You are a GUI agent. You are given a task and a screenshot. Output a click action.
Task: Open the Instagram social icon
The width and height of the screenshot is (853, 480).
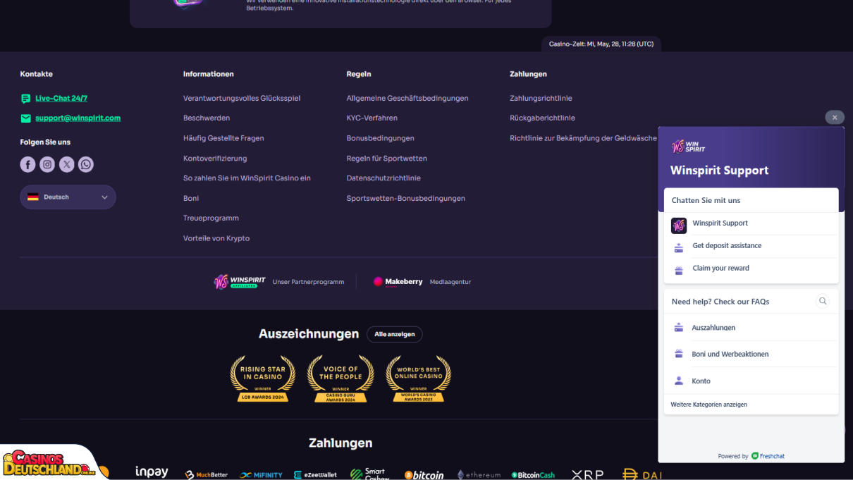tap(47, 164)
